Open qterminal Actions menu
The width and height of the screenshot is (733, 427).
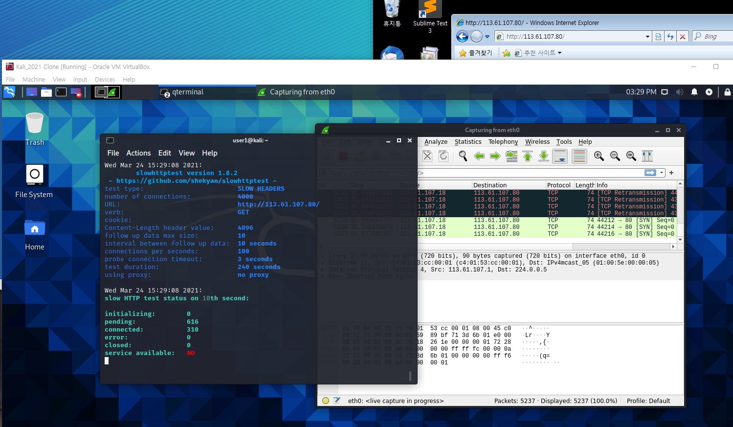pos(138,153)
